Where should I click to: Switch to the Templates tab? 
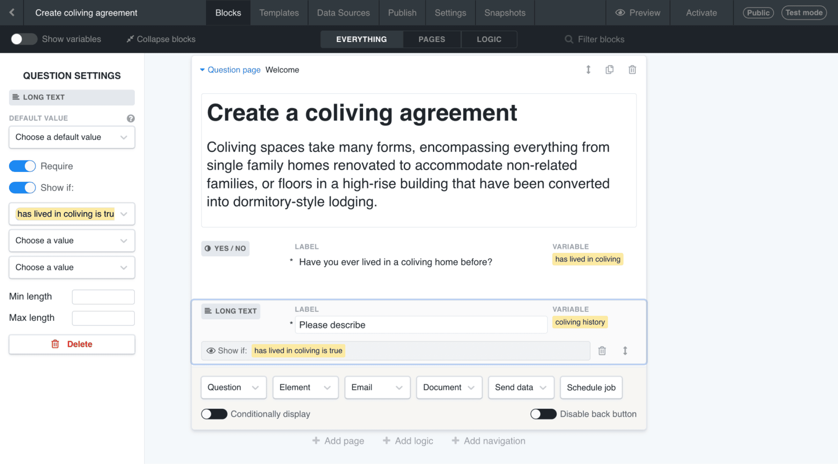pos(279,13)
